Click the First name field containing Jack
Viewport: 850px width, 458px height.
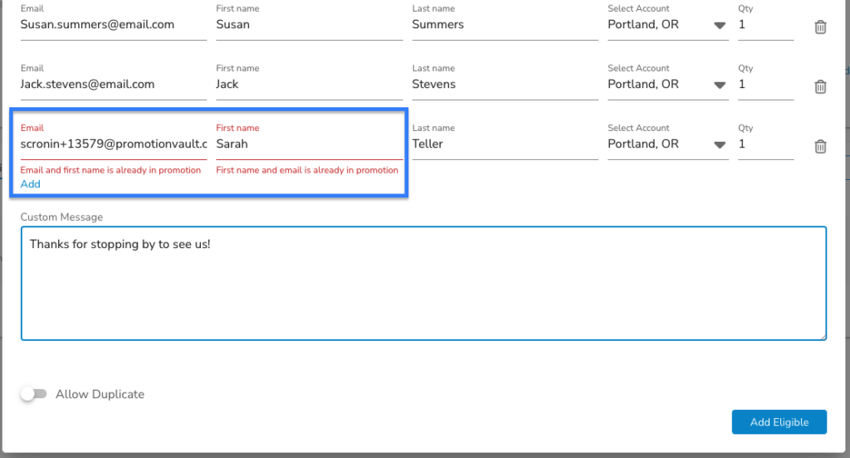[x=310, y=85]
